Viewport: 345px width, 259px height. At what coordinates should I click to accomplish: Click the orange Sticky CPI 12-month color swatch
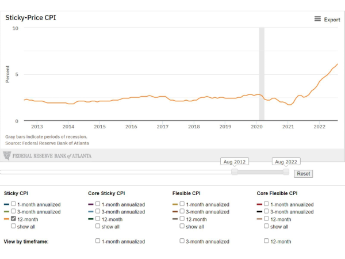(6, 219)
